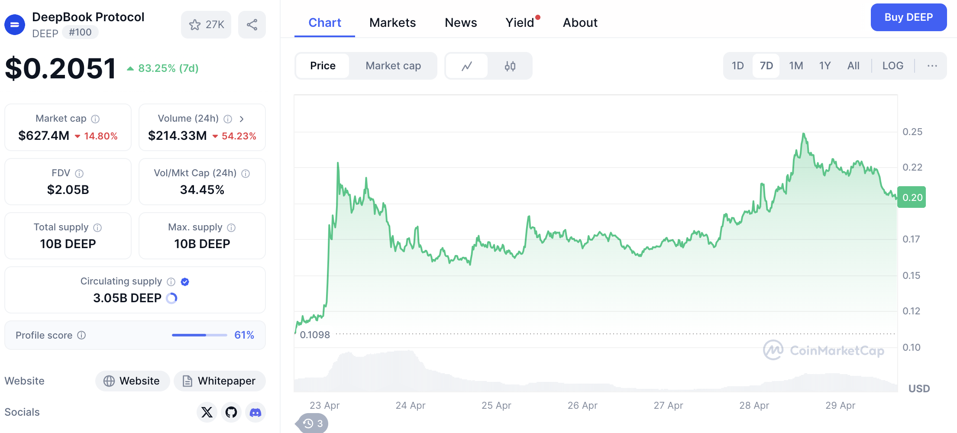Select the 1D time range
Viewport: 957px width, 433px height.
click(737, 66)
